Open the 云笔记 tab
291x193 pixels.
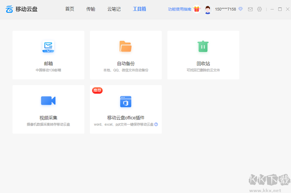click(114, 9)
